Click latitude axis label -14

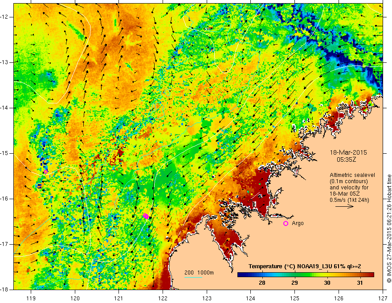[5, 108]
